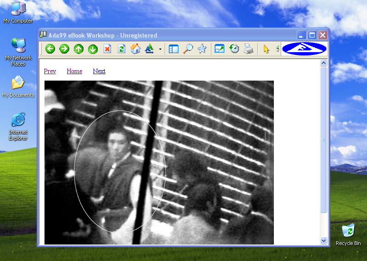Screen dimensions: 367x261
Task: Refresh the page using the green arrows icon
Action: pos(122,49)
